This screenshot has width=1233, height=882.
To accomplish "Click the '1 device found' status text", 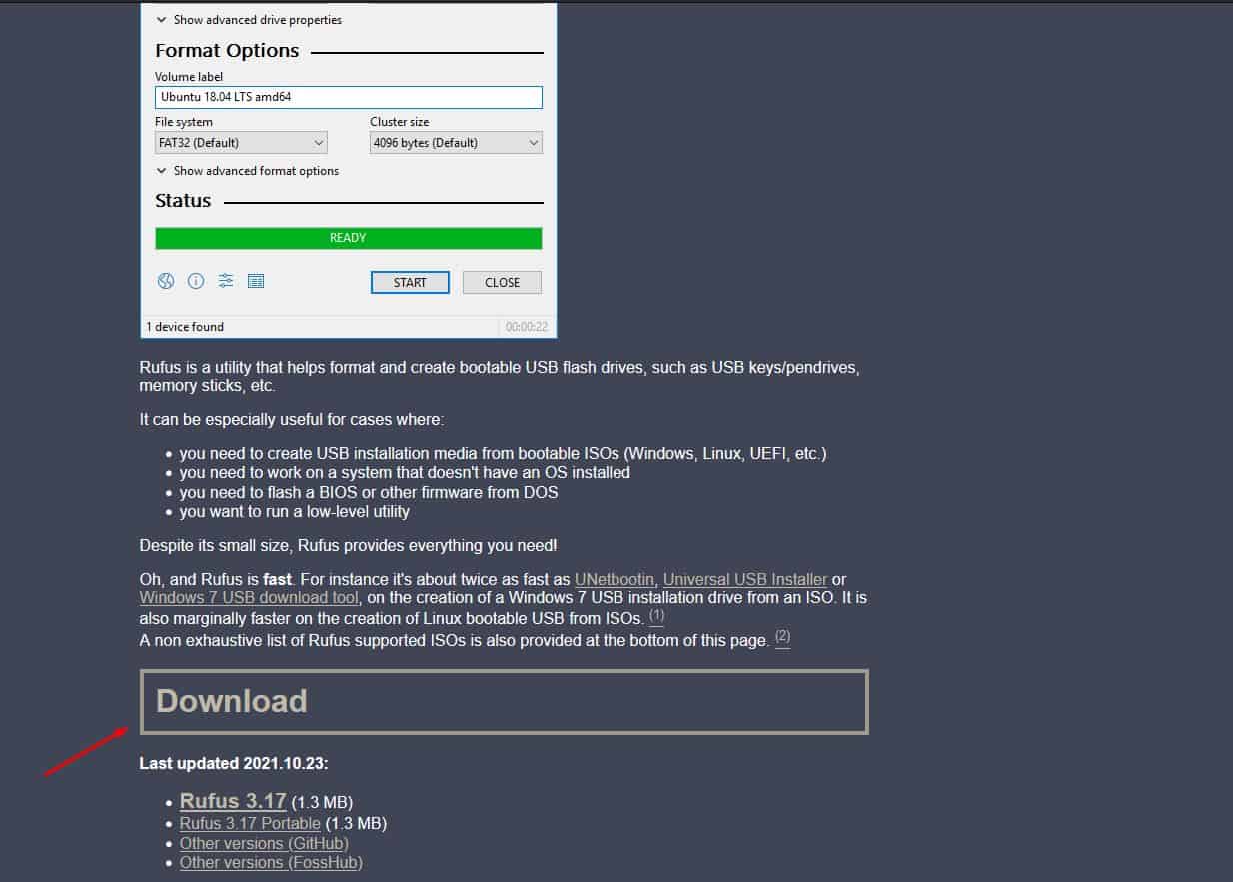I will click(185, 327).
